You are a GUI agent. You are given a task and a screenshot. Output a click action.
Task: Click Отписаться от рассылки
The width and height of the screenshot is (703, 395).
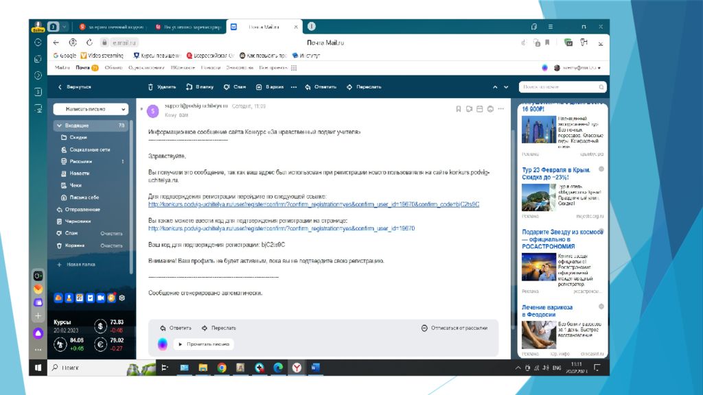tap(454, 328)
